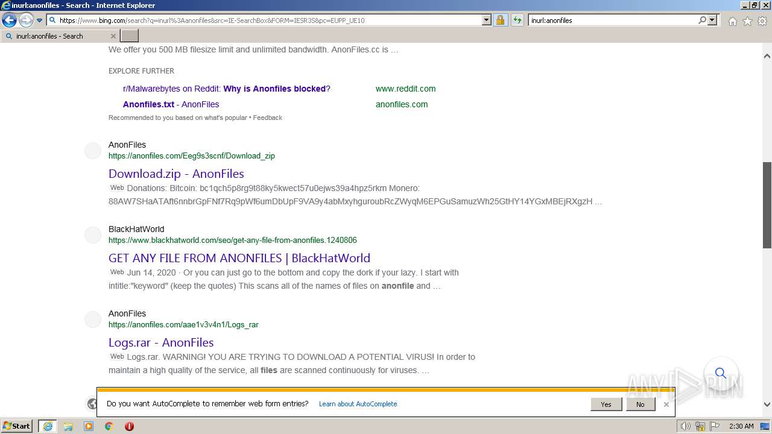Click the favicon beside Logs.rar result
The height and width of the screenshot is (434, 772).
click(x=93, y=319)
